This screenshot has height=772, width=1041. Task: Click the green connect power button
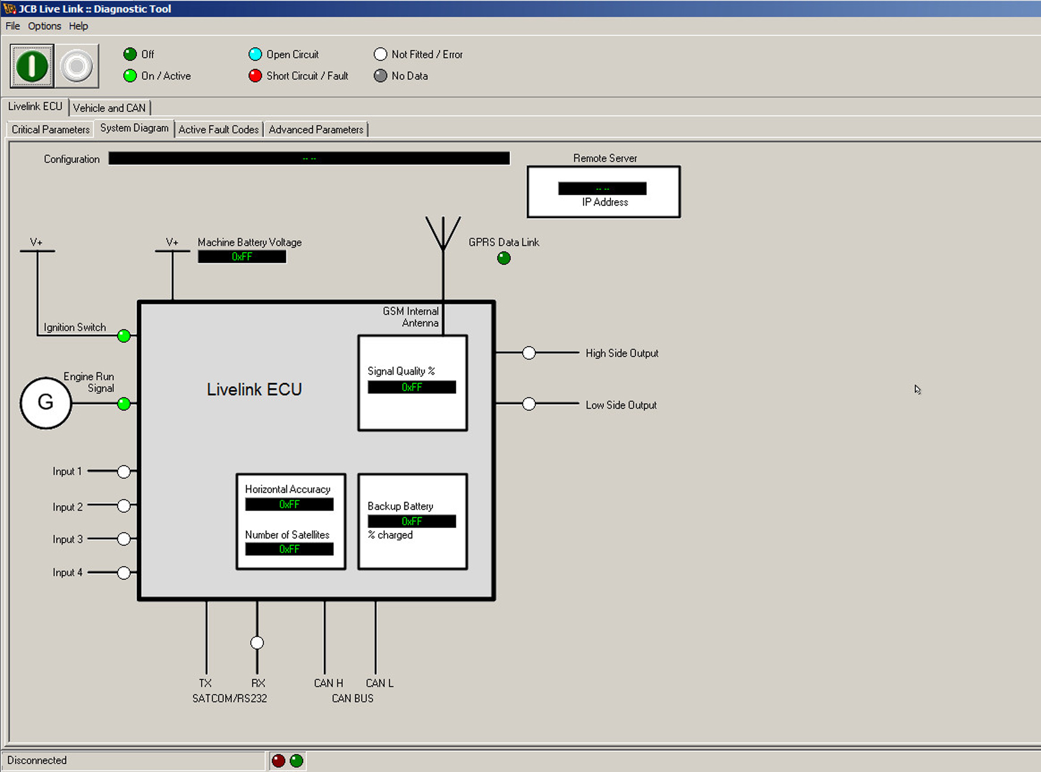32,66
